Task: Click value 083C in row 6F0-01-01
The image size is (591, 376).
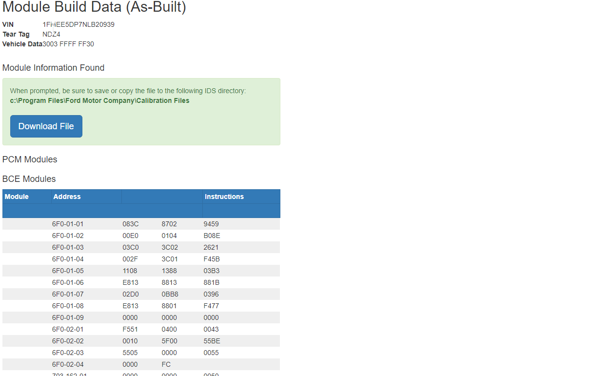Action: point(131,224)
